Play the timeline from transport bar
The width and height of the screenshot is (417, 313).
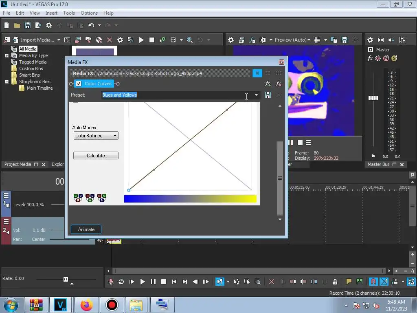tap(142, 282)
